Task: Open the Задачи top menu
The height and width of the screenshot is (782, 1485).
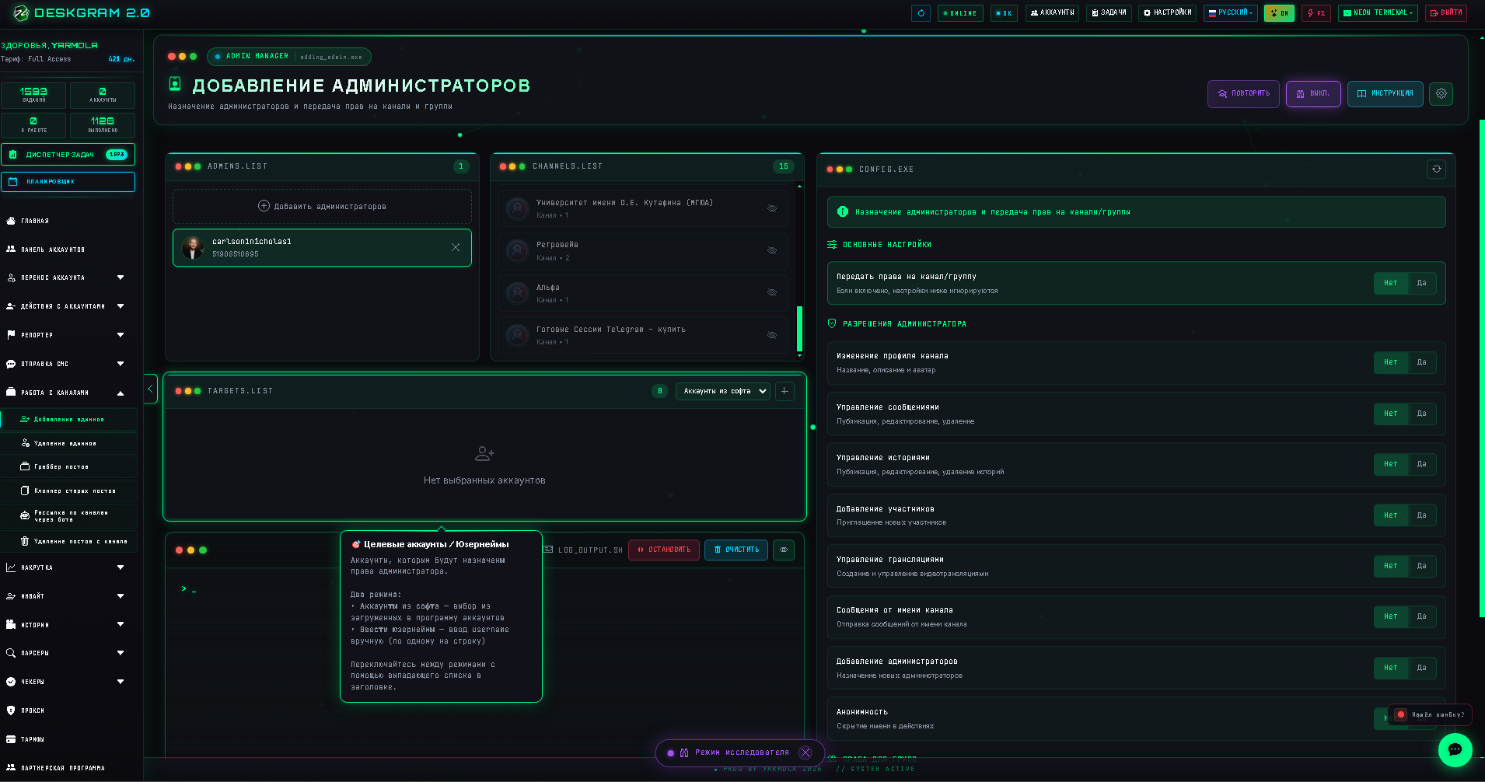Action: 1109,13
